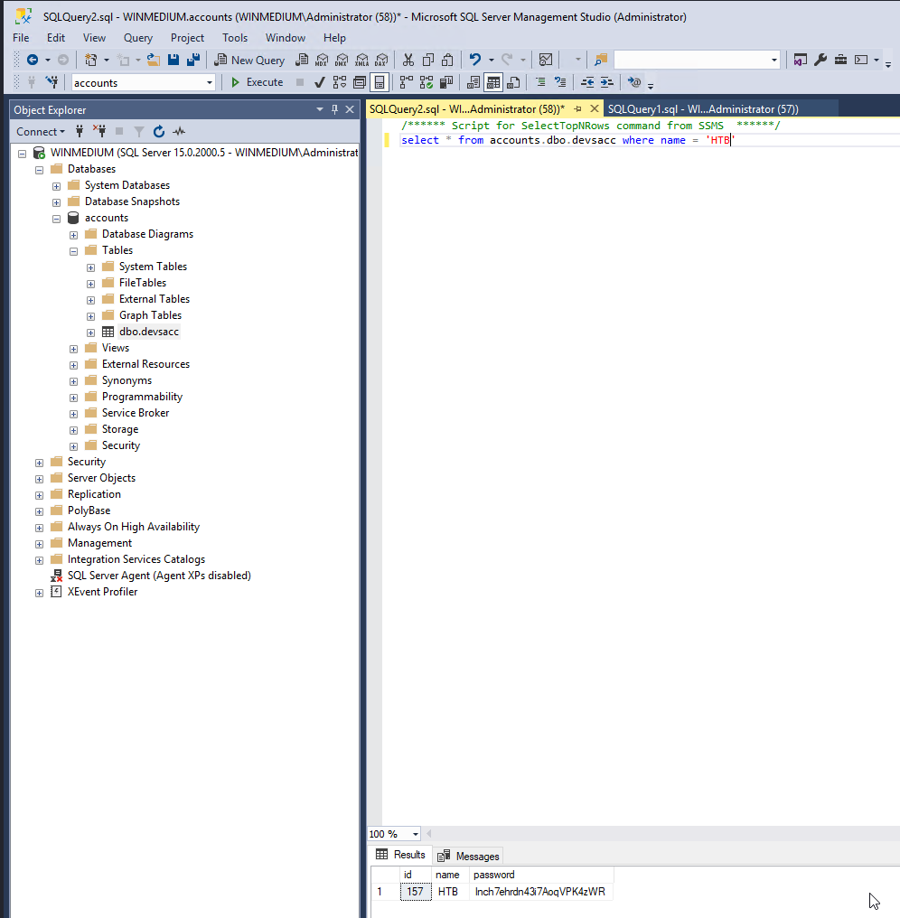The height and width of the screenshot is (918, 900).
Task: Click the Query Options icon
Action: coord(360,82)
